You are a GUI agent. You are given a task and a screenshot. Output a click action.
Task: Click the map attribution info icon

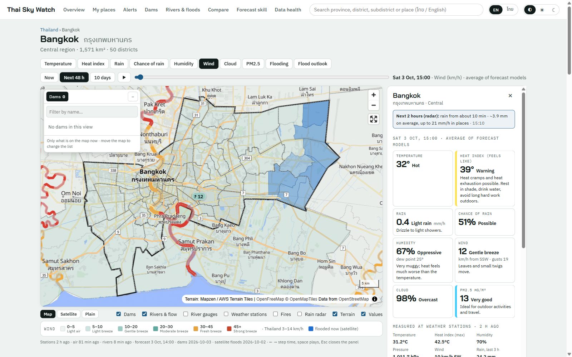coord(375,299)
